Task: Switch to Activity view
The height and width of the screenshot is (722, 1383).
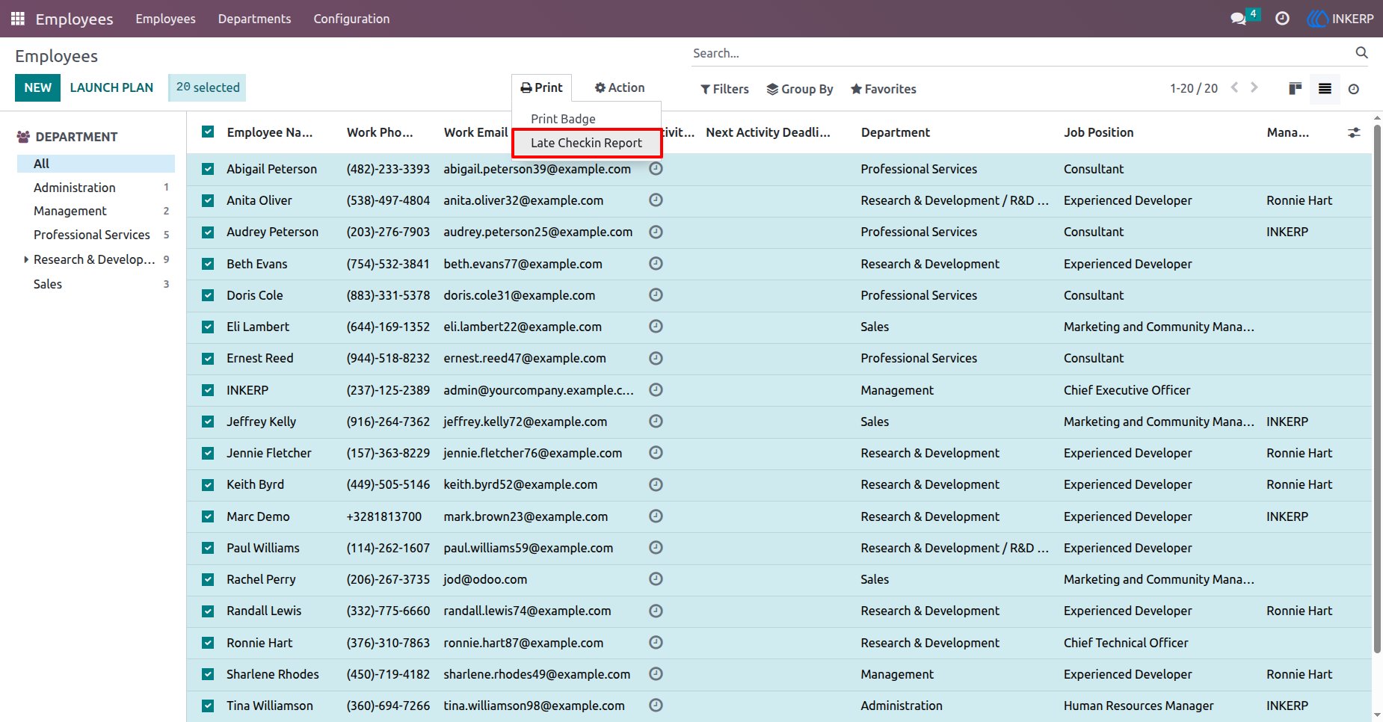Action: [1354, 89]
